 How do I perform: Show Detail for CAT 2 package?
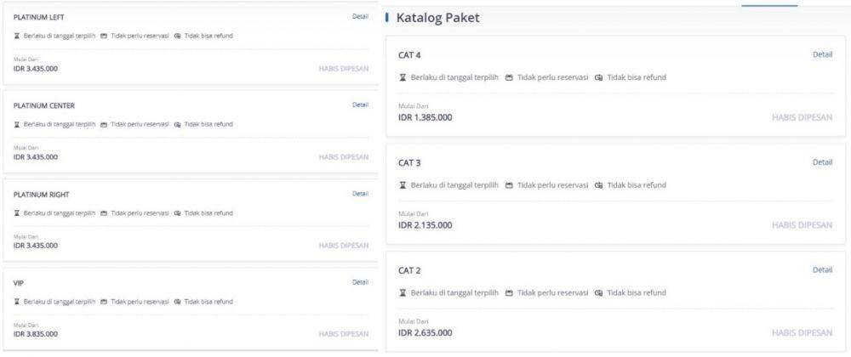pos(822,269)
